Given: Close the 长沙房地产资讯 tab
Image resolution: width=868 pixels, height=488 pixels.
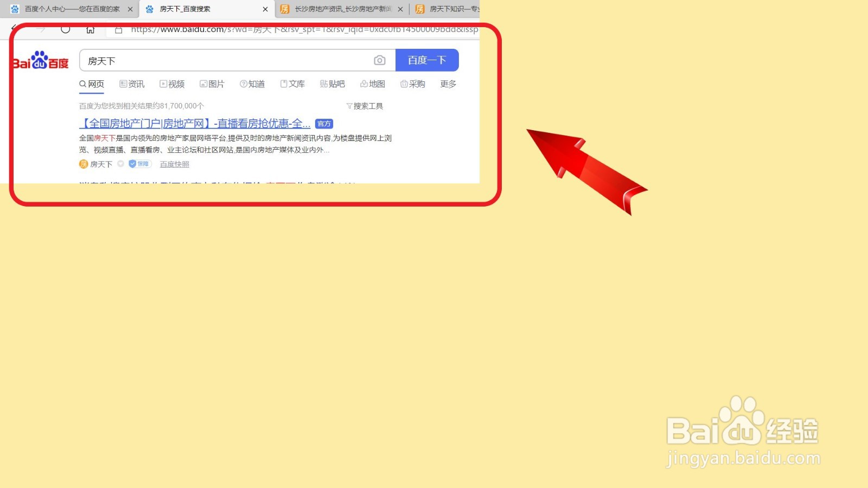Looking at the screenshot, I should [400, 9].
